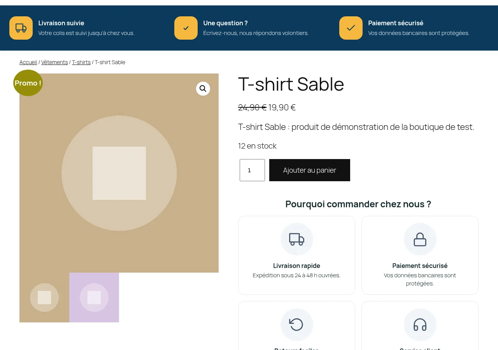Click the current breadcrumb T-shirt Sable text

click(x=110, y=62)
